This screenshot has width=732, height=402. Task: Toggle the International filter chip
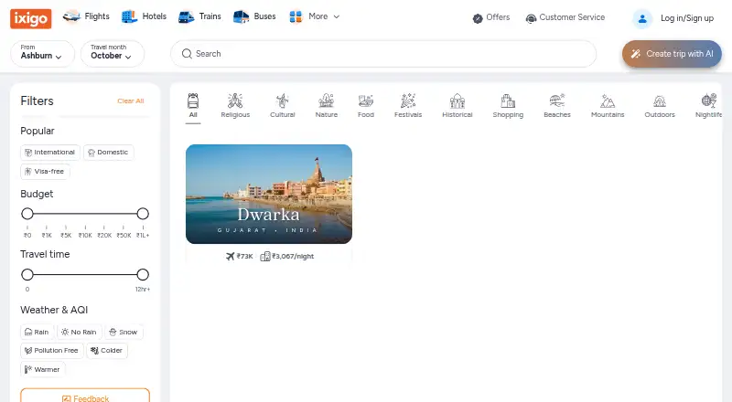point(50,153)
